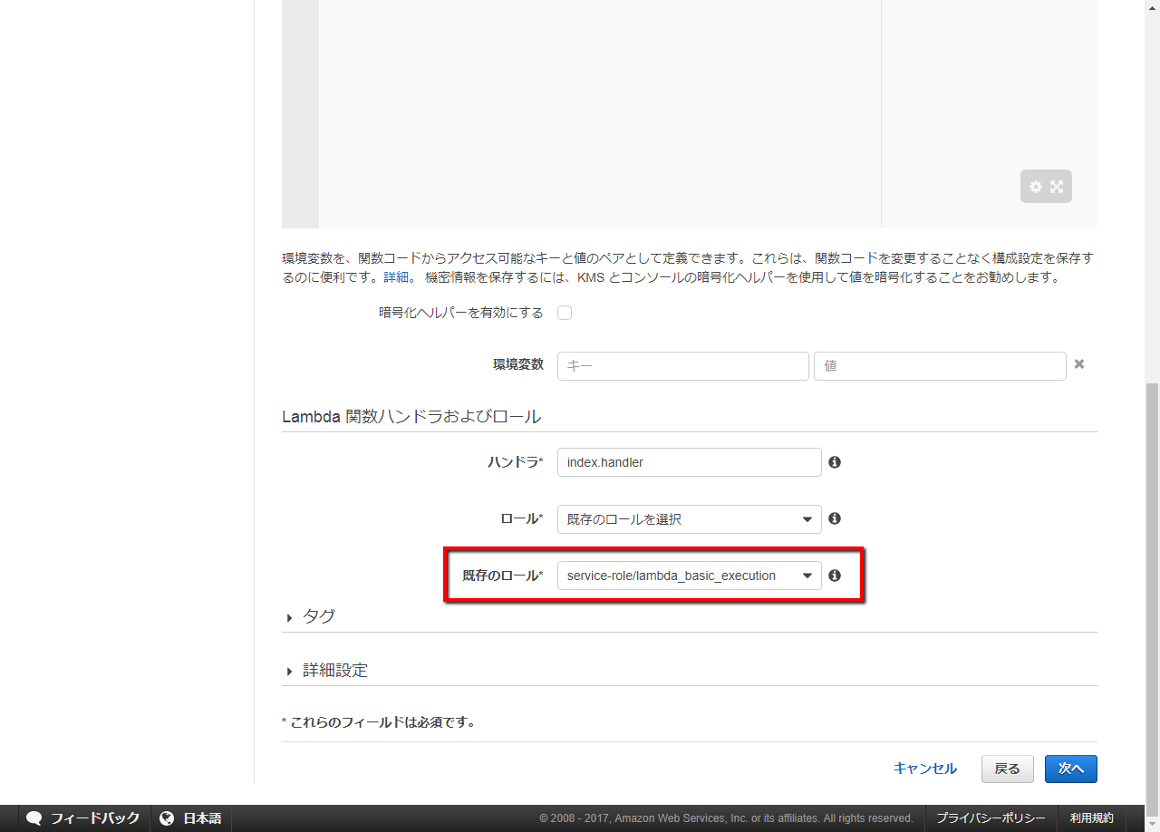
Task: Open code editor settings gear icon
Action: (x=1036, y=187)
